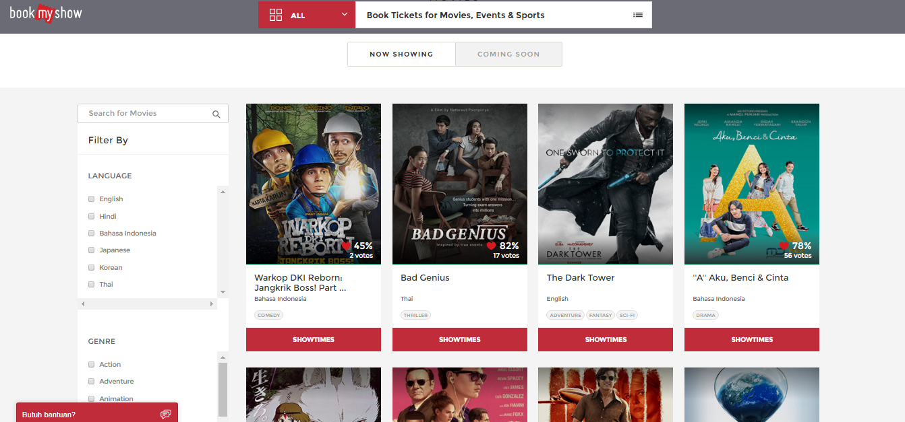Open the Bad Genius poster
This screenshot has height=422, width=905.
(460, 184)
